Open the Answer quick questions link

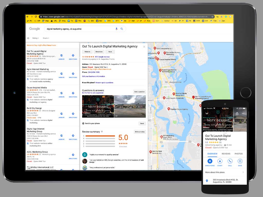[x=104, y=83]
